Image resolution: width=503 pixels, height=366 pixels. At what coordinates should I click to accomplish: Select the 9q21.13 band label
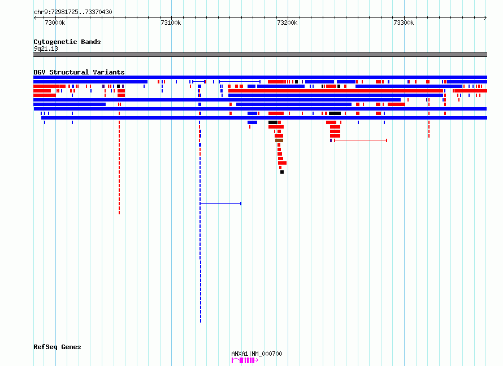(46, 48)
